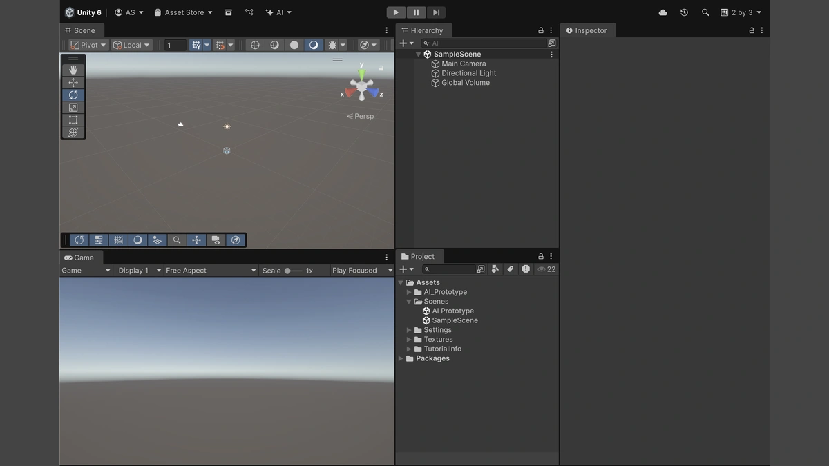Select the combined Transform tool

click(73, 132)
